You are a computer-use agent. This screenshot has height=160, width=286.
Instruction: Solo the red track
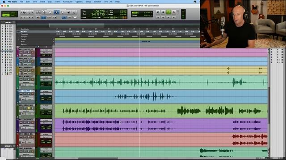click(29, 137)
